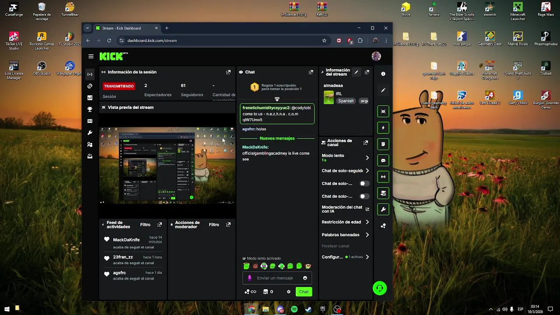The width and height of the screenshot is (560, 315).
Task: Pop out the Feed de actividades panel
Action: coord(160,224)
